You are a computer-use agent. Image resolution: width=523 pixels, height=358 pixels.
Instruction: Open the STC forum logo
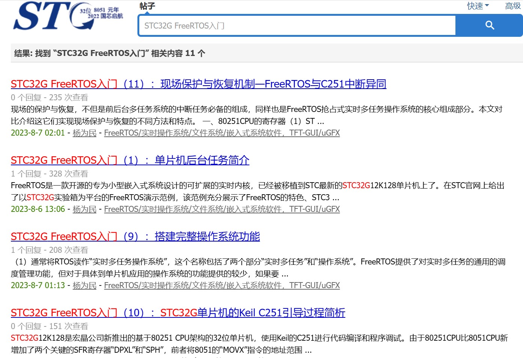click(68, 16)
